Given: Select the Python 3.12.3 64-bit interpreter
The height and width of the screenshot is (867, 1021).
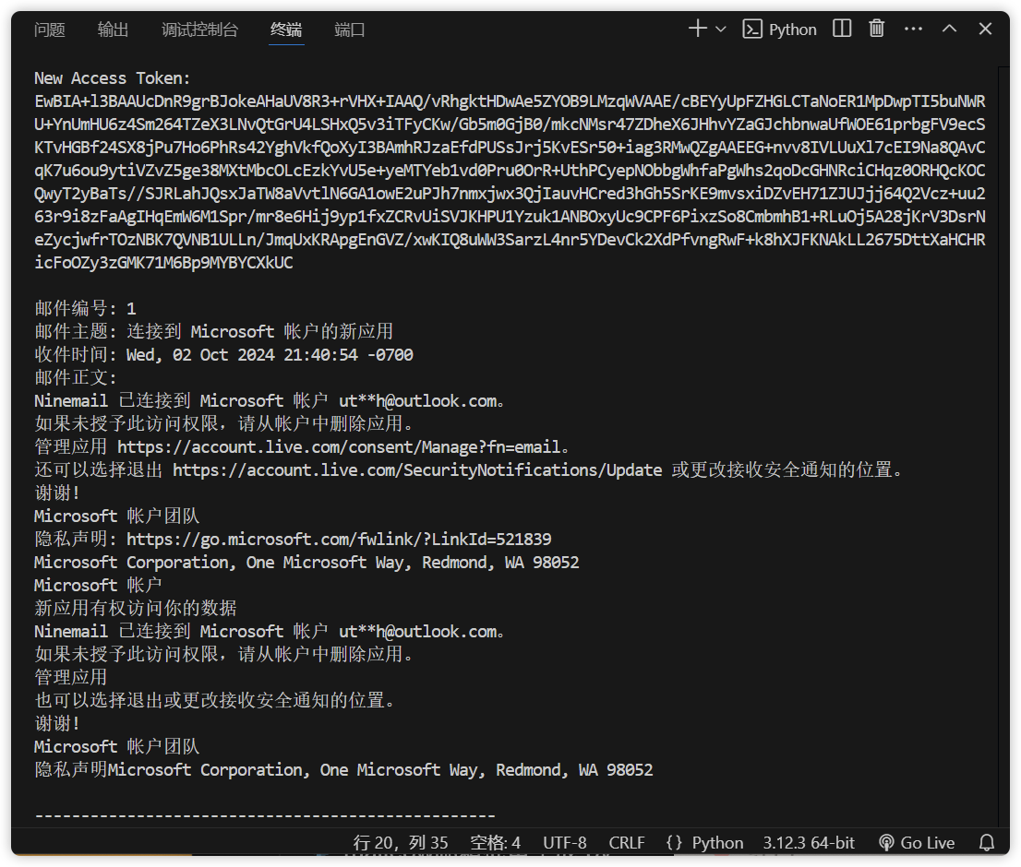Looking at the screenshot, I should [x=809, y=843].
